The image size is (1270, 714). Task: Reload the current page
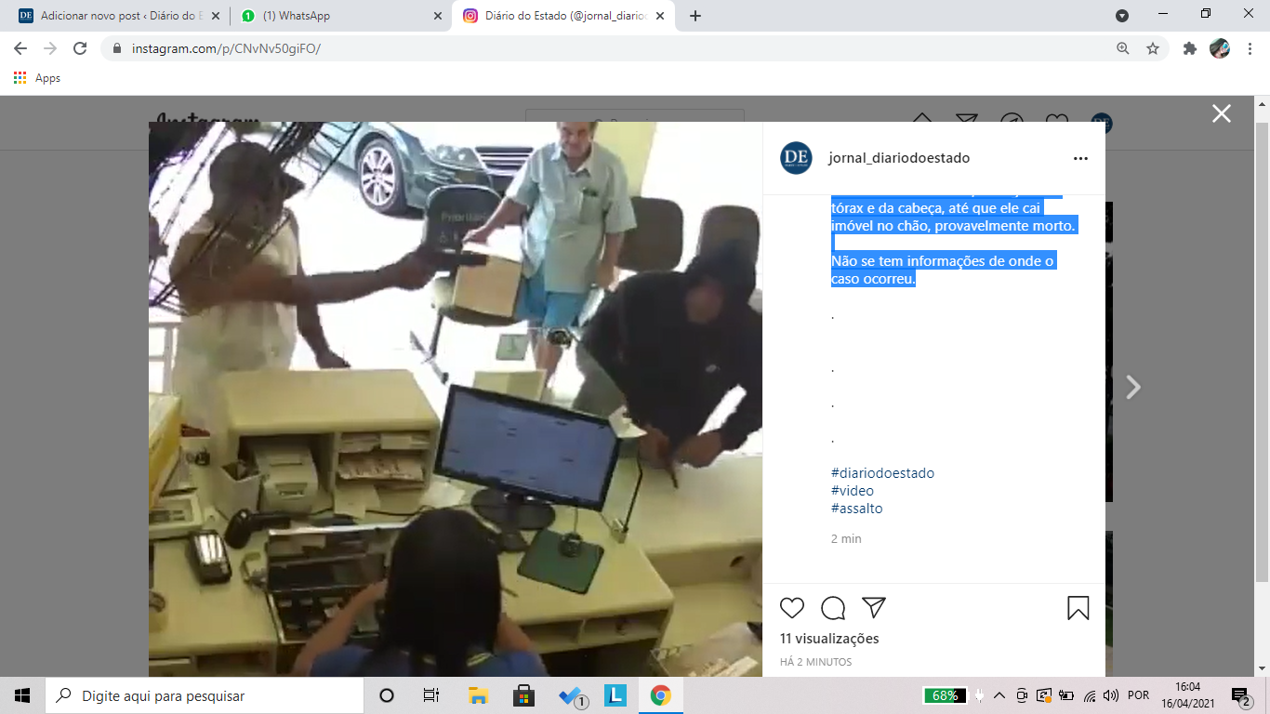(80, 48)
